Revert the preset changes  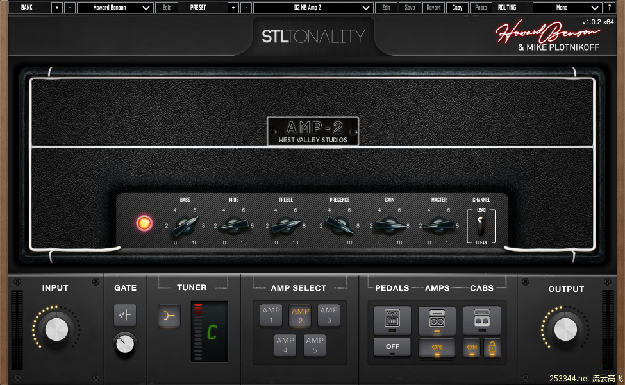434,7
